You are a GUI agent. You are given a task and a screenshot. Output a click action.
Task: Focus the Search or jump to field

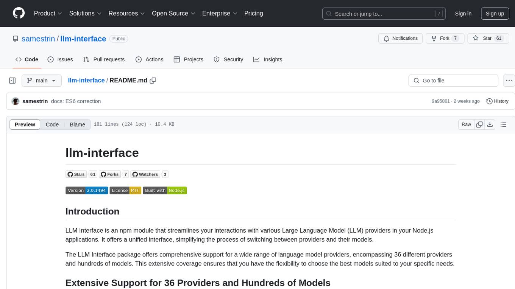point(384,14)
